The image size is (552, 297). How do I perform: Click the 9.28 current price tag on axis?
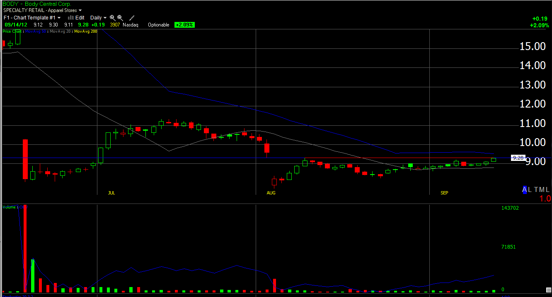pyautogui.click(x=518, y=158)
